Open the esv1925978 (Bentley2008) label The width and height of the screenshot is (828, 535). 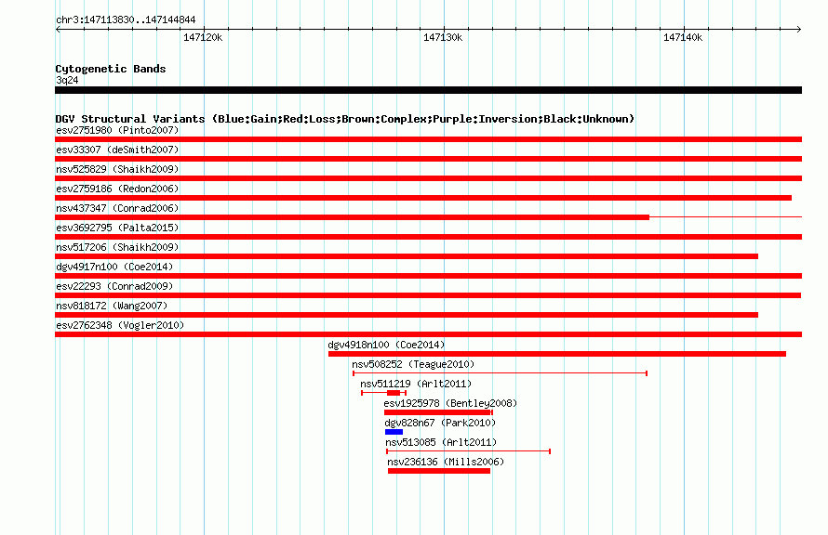(x=450, y=403)
